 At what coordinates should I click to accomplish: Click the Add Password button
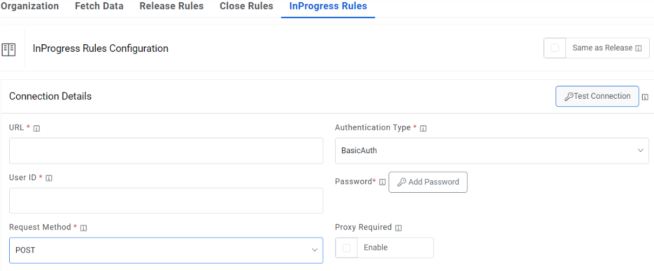coord(428,182)
